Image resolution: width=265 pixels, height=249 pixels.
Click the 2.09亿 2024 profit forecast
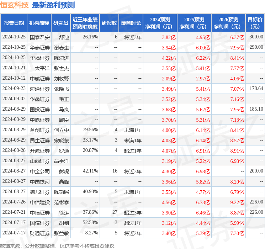(x=169, y=79)
